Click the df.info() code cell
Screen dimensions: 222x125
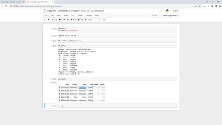click(x=117, y=45)
